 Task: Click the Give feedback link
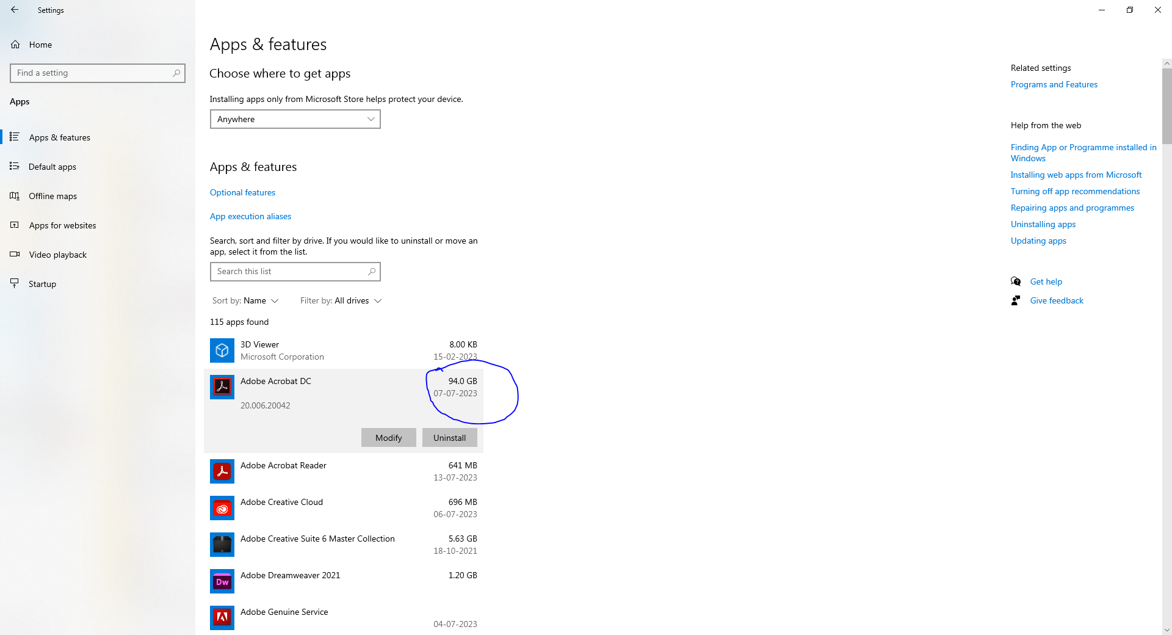1057,300
